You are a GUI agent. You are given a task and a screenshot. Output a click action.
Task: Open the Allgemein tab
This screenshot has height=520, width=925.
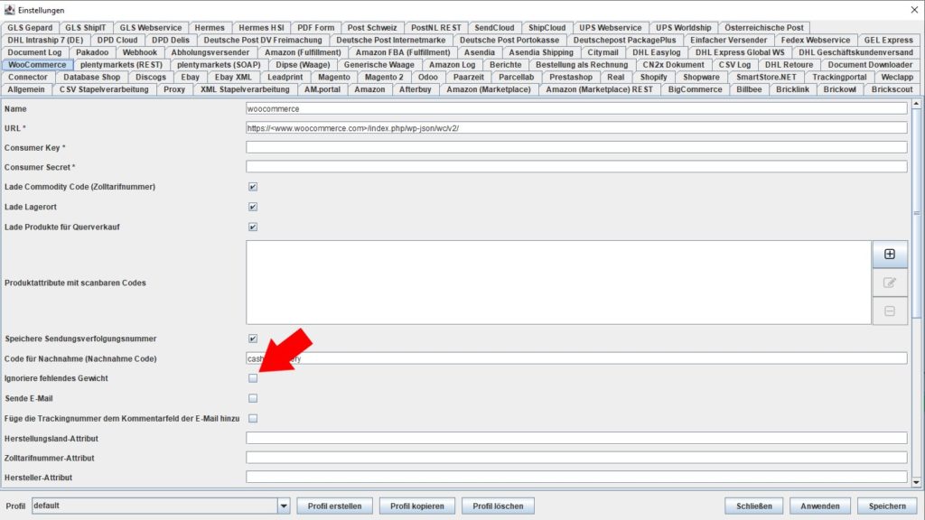(26, 89)
